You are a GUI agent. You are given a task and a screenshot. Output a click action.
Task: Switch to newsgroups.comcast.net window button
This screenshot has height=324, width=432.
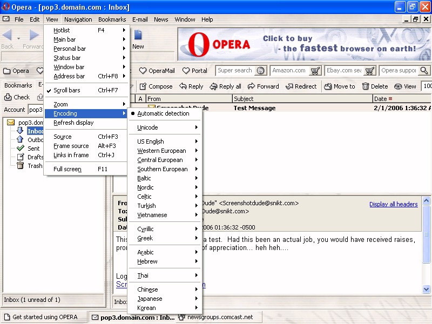click(219, 317)
